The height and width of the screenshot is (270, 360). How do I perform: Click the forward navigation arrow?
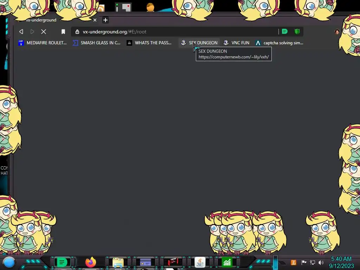[32, 32]
